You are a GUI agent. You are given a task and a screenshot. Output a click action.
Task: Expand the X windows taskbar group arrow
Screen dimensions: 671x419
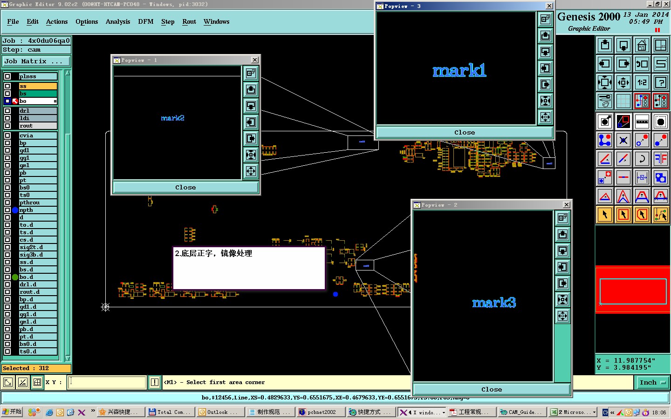[x=443, y=412]
